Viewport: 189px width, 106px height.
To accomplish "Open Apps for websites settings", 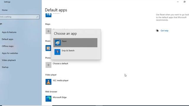I will coord(10,53).
